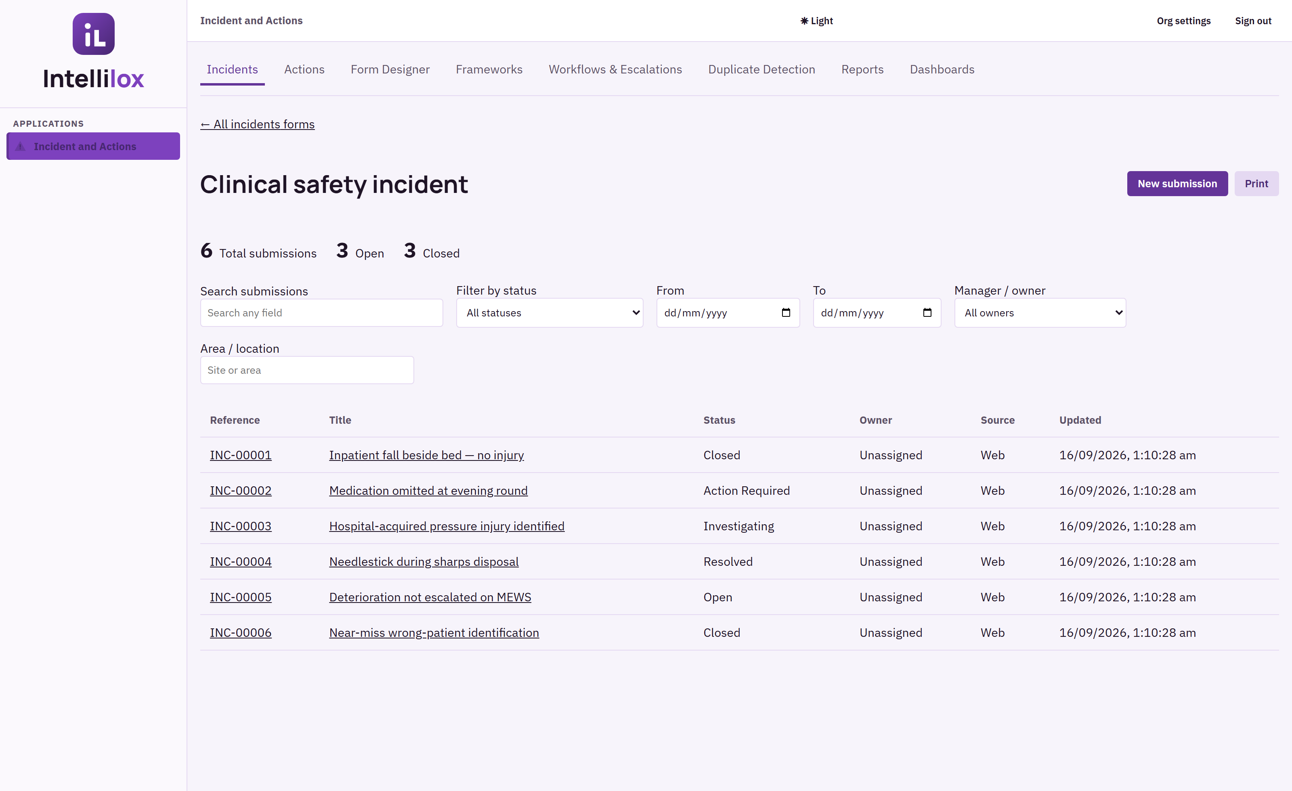Click the Source column header
The image size is (1292, 791).
(997, 420)
